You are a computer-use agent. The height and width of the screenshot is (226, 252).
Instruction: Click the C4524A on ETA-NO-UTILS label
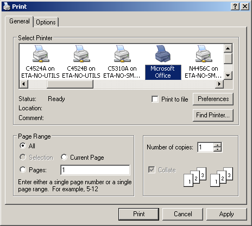point(40,72)
